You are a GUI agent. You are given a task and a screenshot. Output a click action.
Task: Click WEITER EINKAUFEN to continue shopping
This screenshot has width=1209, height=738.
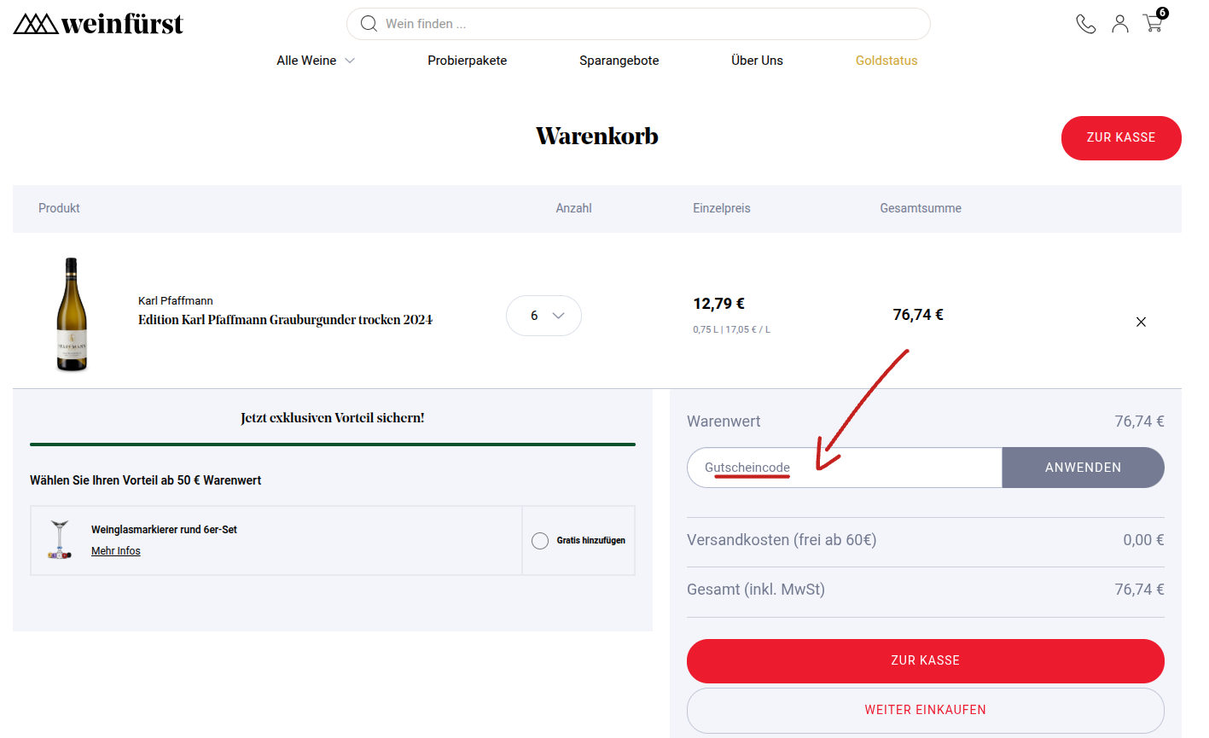pos(925,709)
